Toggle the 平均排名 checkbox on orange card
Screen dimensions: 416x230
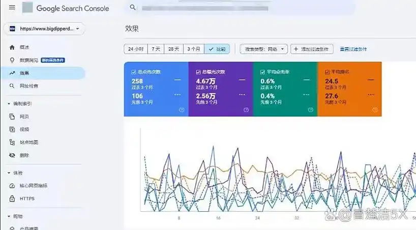click(x=327, y=72)
